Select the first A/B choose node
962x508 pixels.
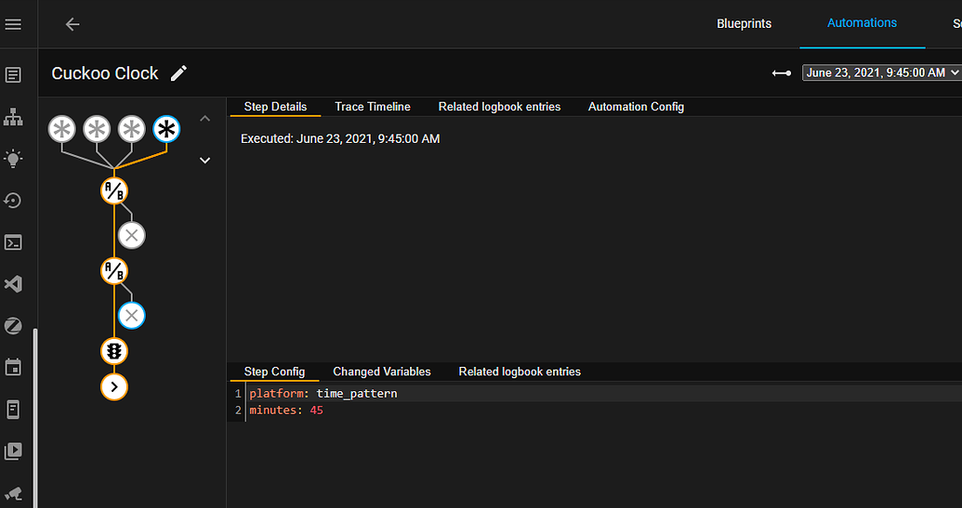pyautogui.click(x=113, y=191)
